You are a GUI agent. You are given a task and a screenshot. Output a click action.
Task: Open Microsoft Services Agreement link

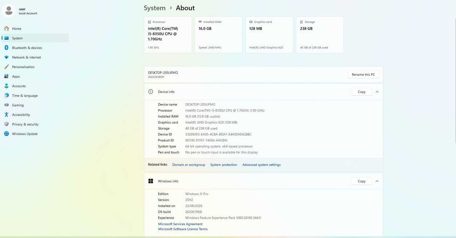point(180,224)
